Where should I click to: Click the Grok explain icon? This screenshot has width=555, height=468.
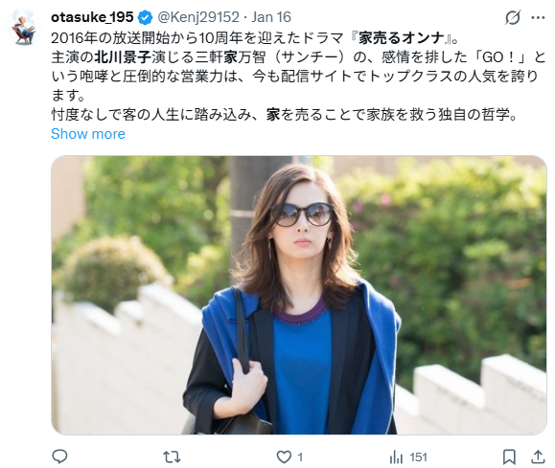[x=512, y=17]
